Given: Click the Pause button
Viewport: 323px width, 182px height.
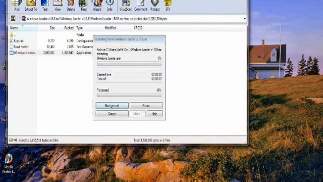Looking at the screenshot, I should (146, 106).
